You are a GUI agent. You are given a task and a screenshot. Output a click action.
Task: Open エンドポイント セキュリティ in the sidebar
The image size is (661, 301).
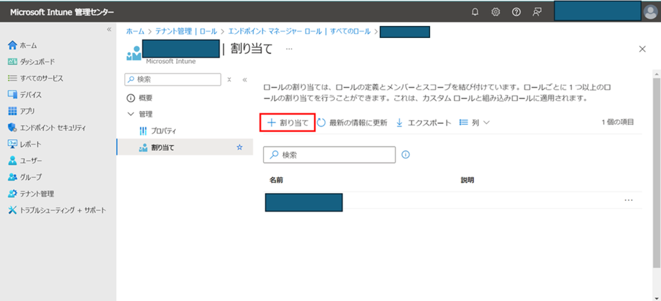coord(47,127)
